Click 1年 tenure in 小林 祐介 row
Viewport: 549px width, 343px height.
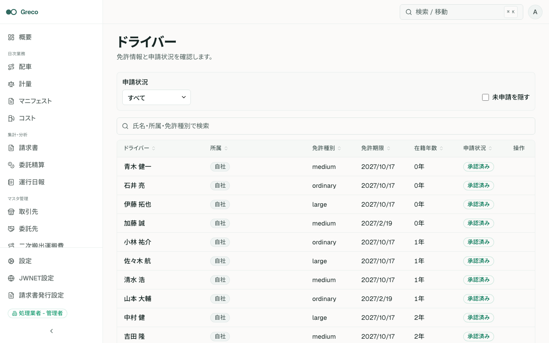pos(419,242)
